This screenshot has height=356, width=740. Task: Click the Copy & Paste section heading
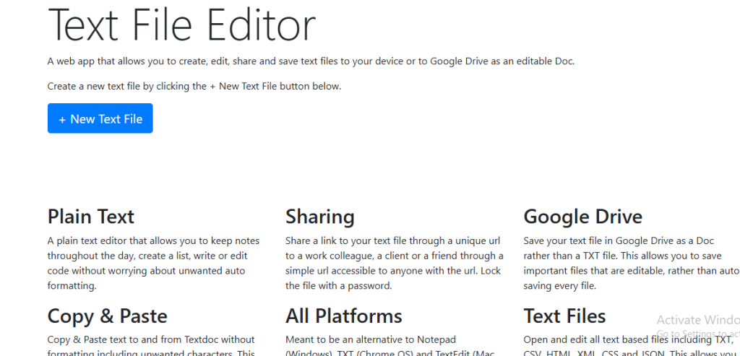click(x=108, y=316)
